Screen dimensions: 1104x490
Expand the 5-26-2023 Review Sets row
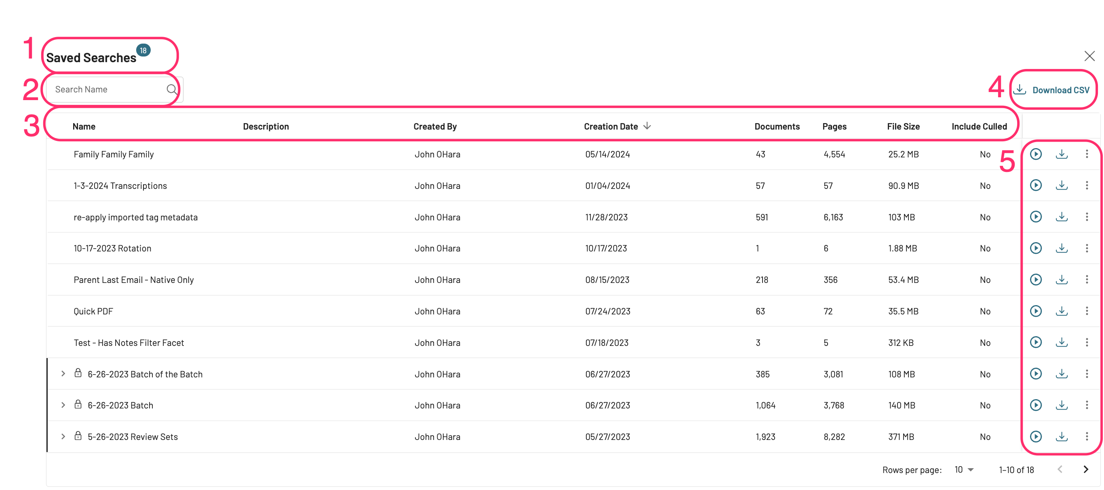tap(63, 437)
